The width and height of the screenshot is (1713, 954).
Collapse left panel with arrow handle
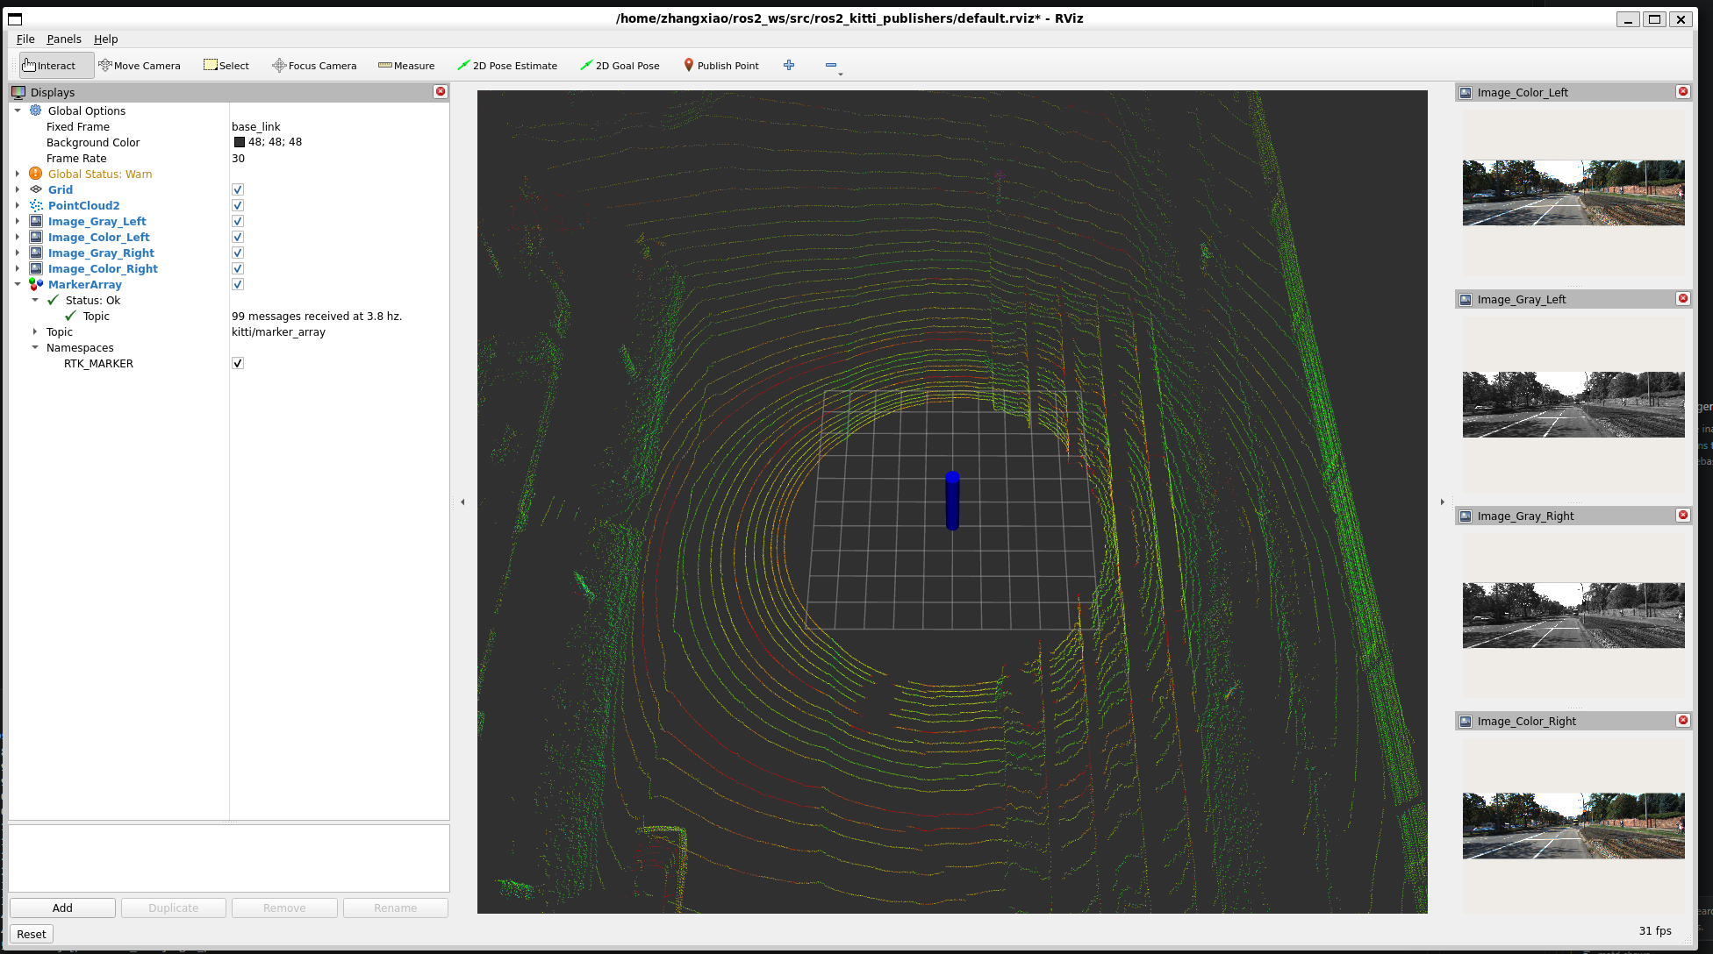click(x=462, y=502)
